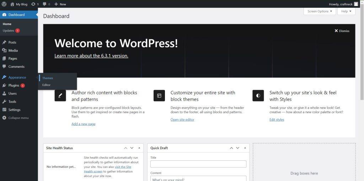Click the Quick Draft Title field
Image resolution: width=364 pixels, height=181 pixels.
(x=198, y=164)
